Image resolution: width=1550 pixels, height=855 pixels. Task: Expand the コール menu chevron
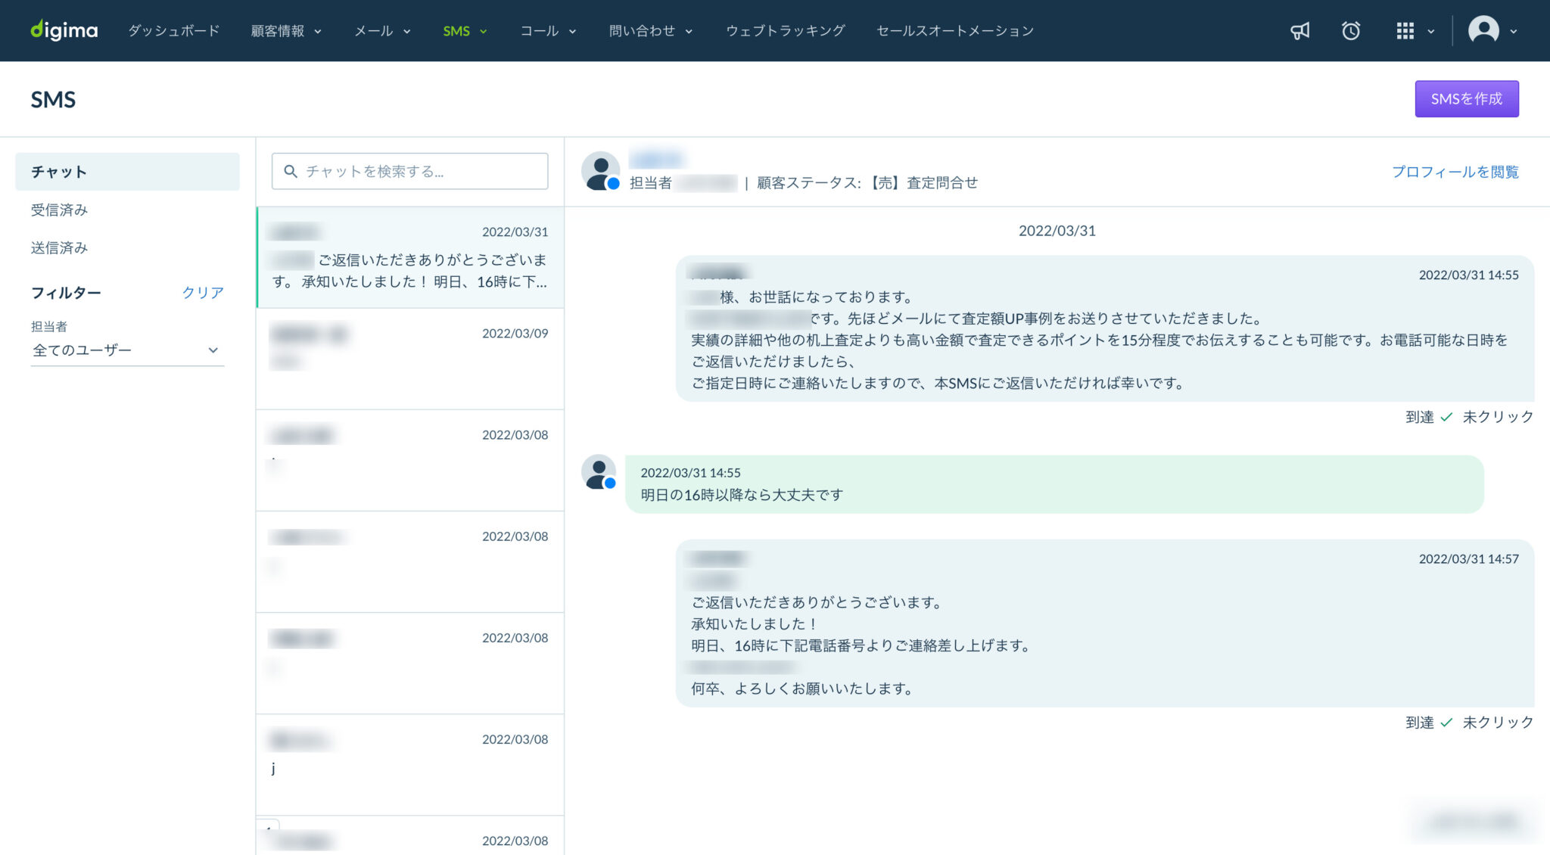571,31
